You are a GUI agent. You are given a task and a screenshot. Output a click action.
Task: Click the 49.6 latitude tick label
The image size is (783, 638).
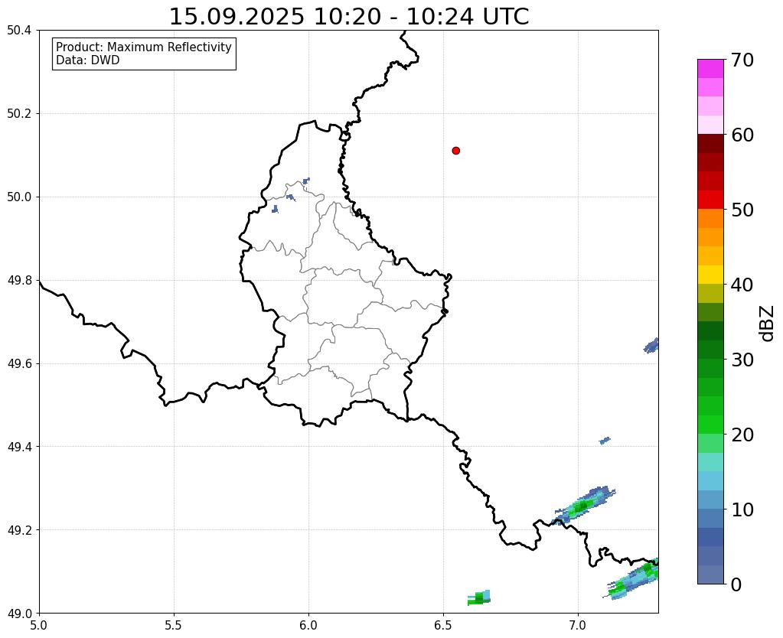19,364
